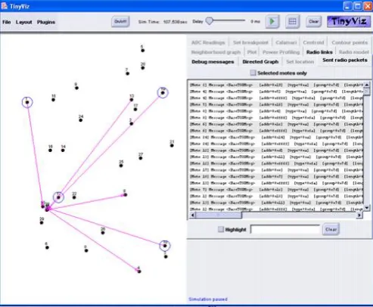Image resolution: width=373 pixels, height=307 pixels.
Task: Click the packet list scroll-down arrow
Action: 367,208
